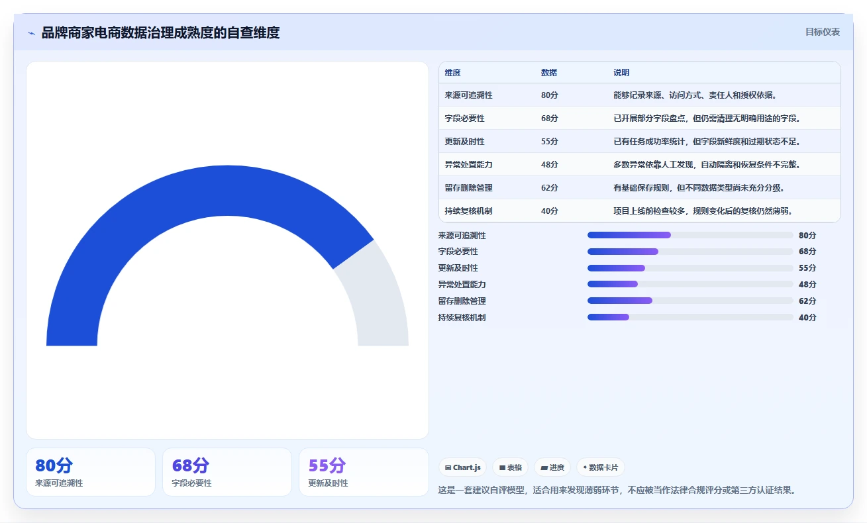Click 持续复核机制 label in the progress list
Viewport: 867px width, 523px height.
[462, 317]
